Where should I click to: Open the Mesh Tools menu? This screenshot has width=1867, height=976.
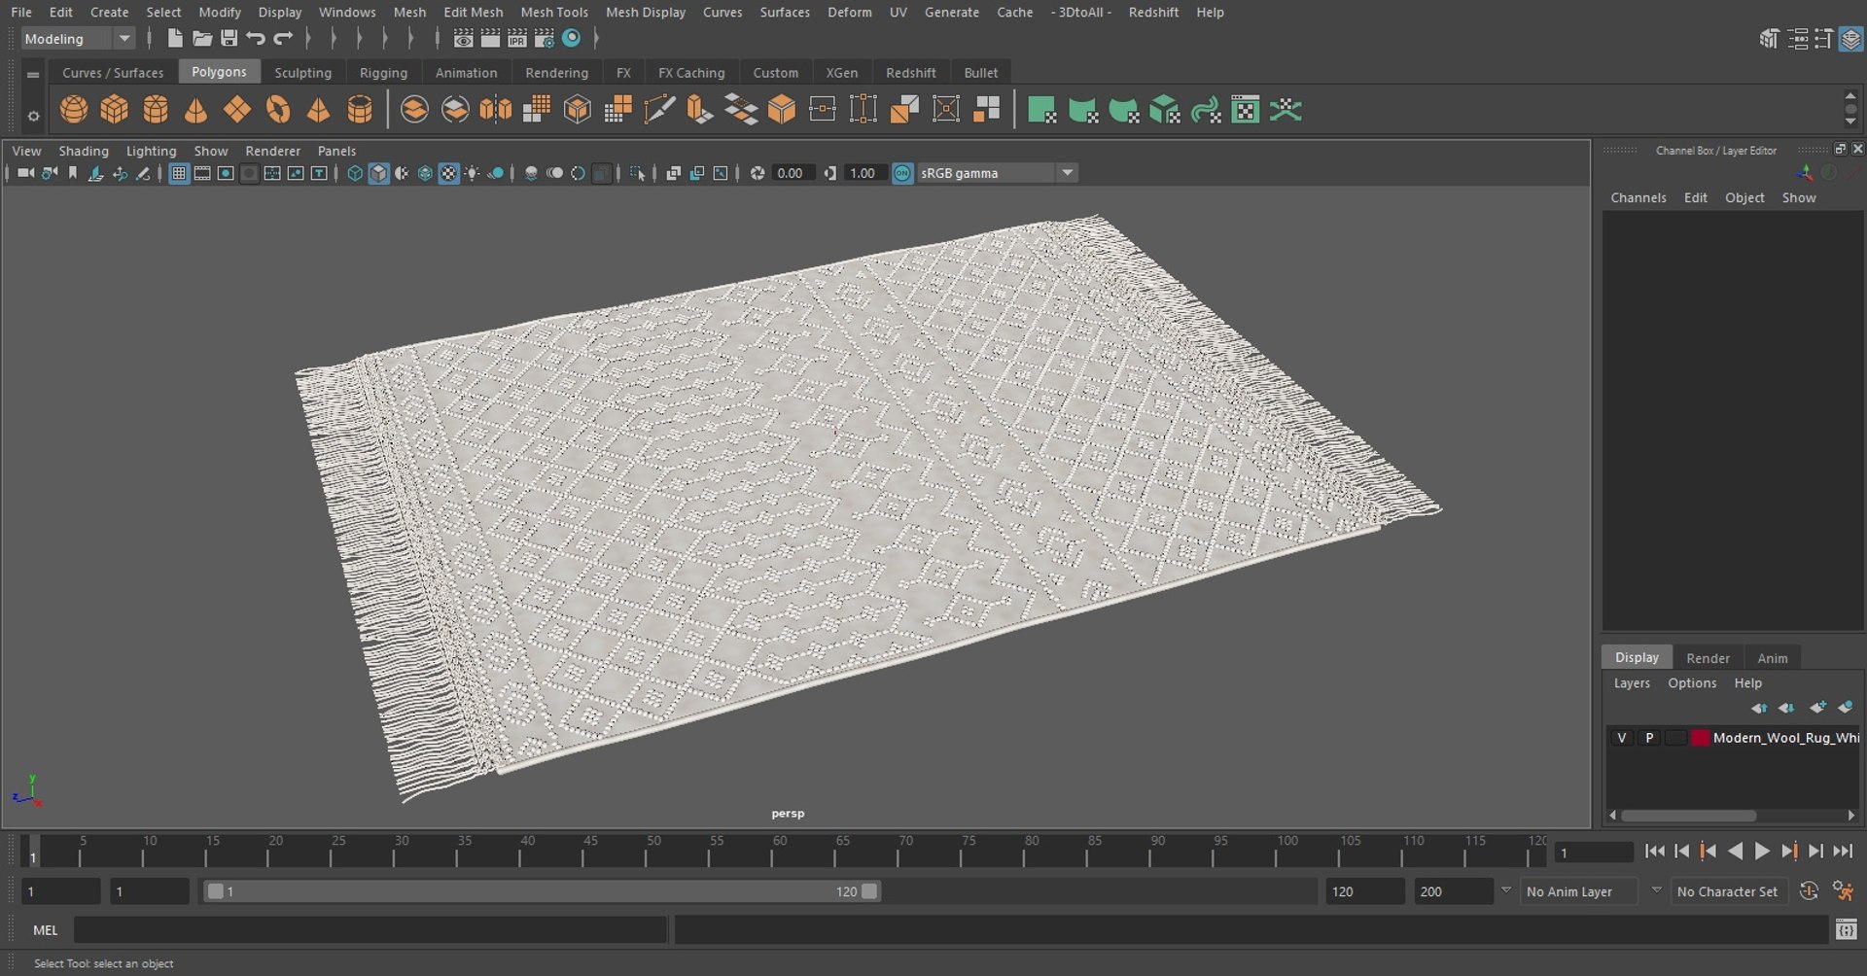554,12
